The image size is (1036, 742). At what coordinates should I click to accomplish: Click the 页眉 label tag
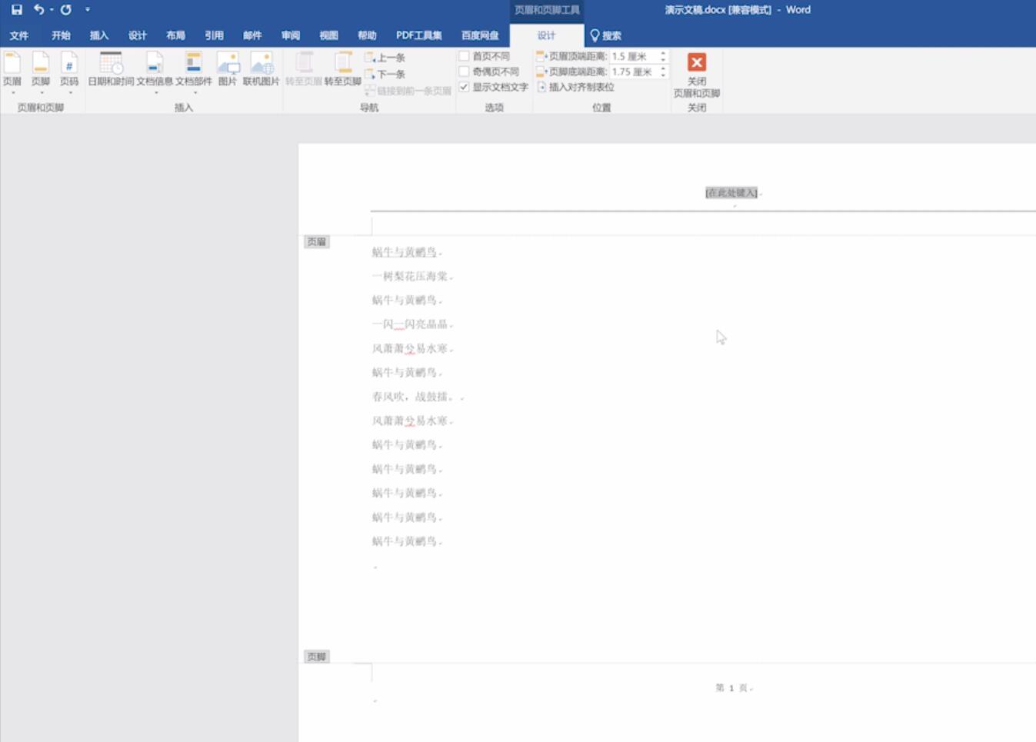tap(317, 241)
